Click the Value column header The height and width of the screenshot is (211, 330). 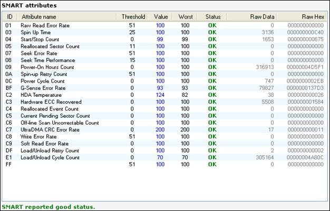tap(160, 16)
